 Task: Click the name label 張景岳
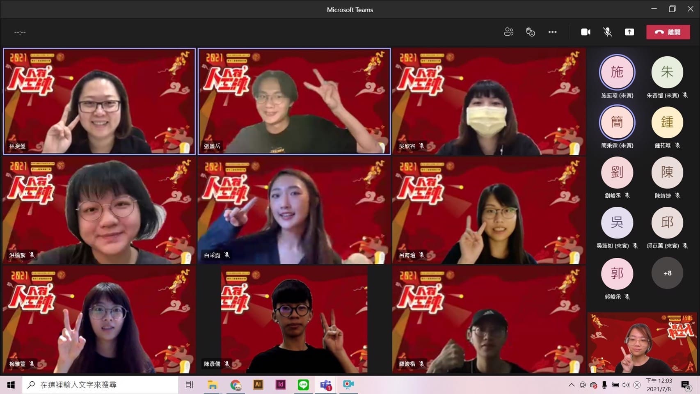(x=212, y=146)
